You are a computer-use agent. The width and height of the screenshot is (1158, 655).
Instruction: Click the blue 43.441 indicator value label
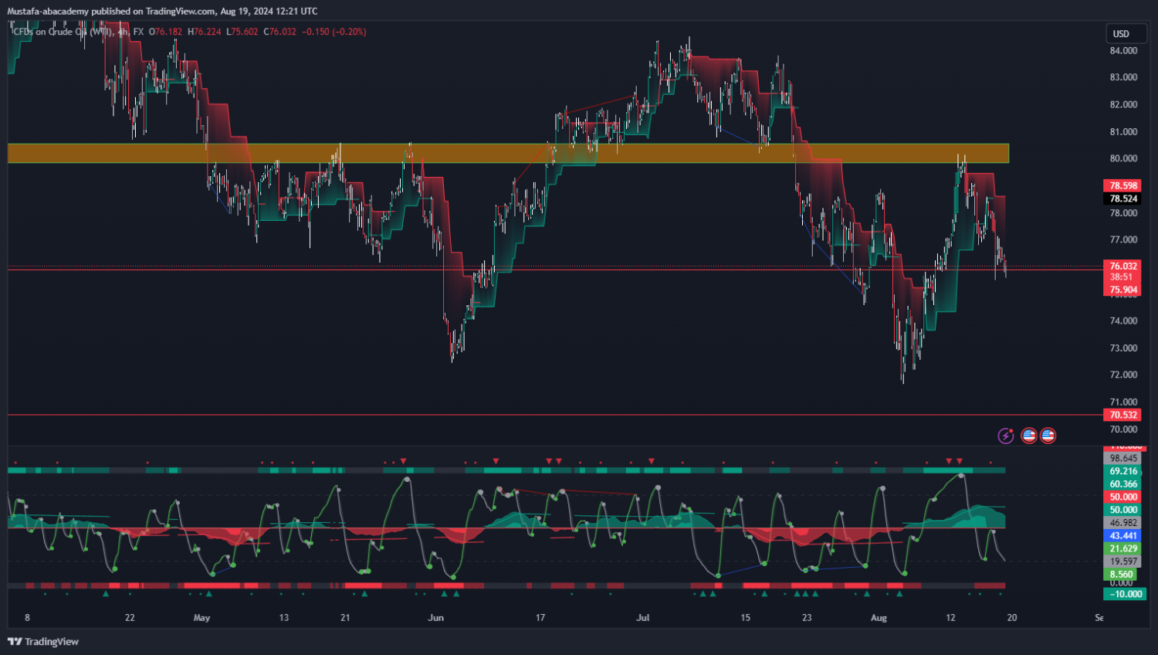pos(1123,535)
